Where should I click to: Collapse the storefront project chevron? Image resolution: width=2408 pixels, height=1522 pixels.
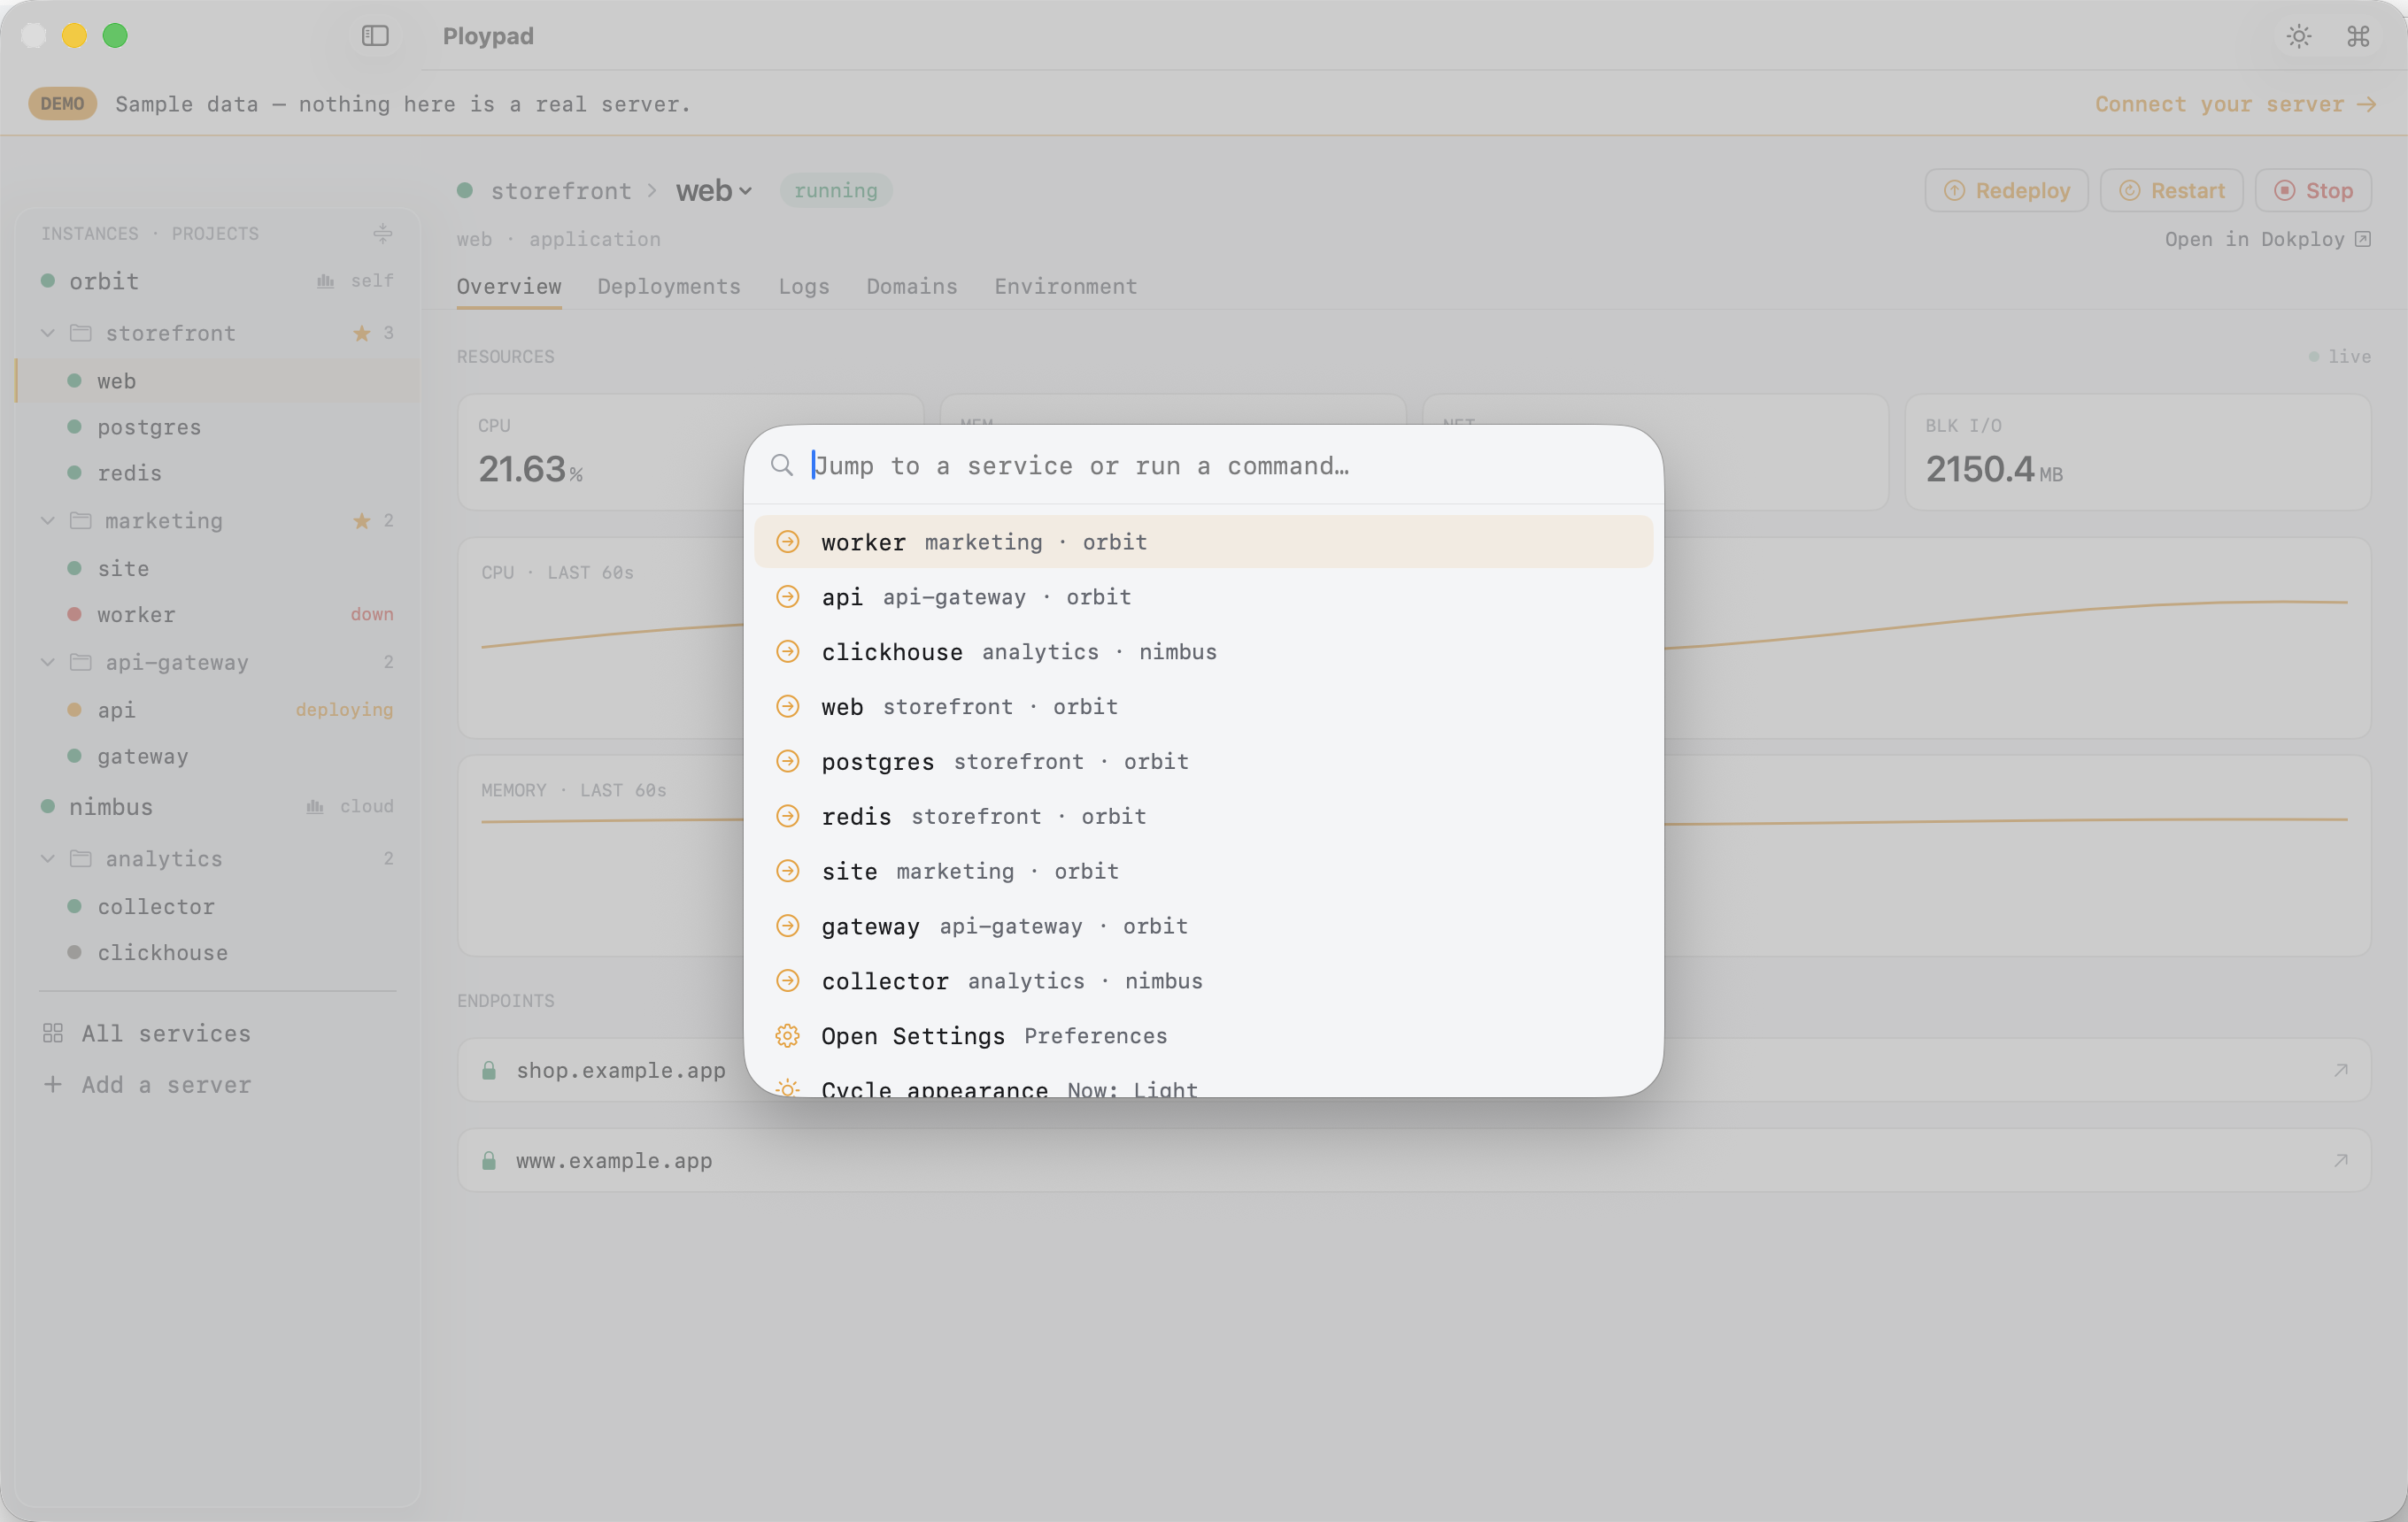[47, 333]
